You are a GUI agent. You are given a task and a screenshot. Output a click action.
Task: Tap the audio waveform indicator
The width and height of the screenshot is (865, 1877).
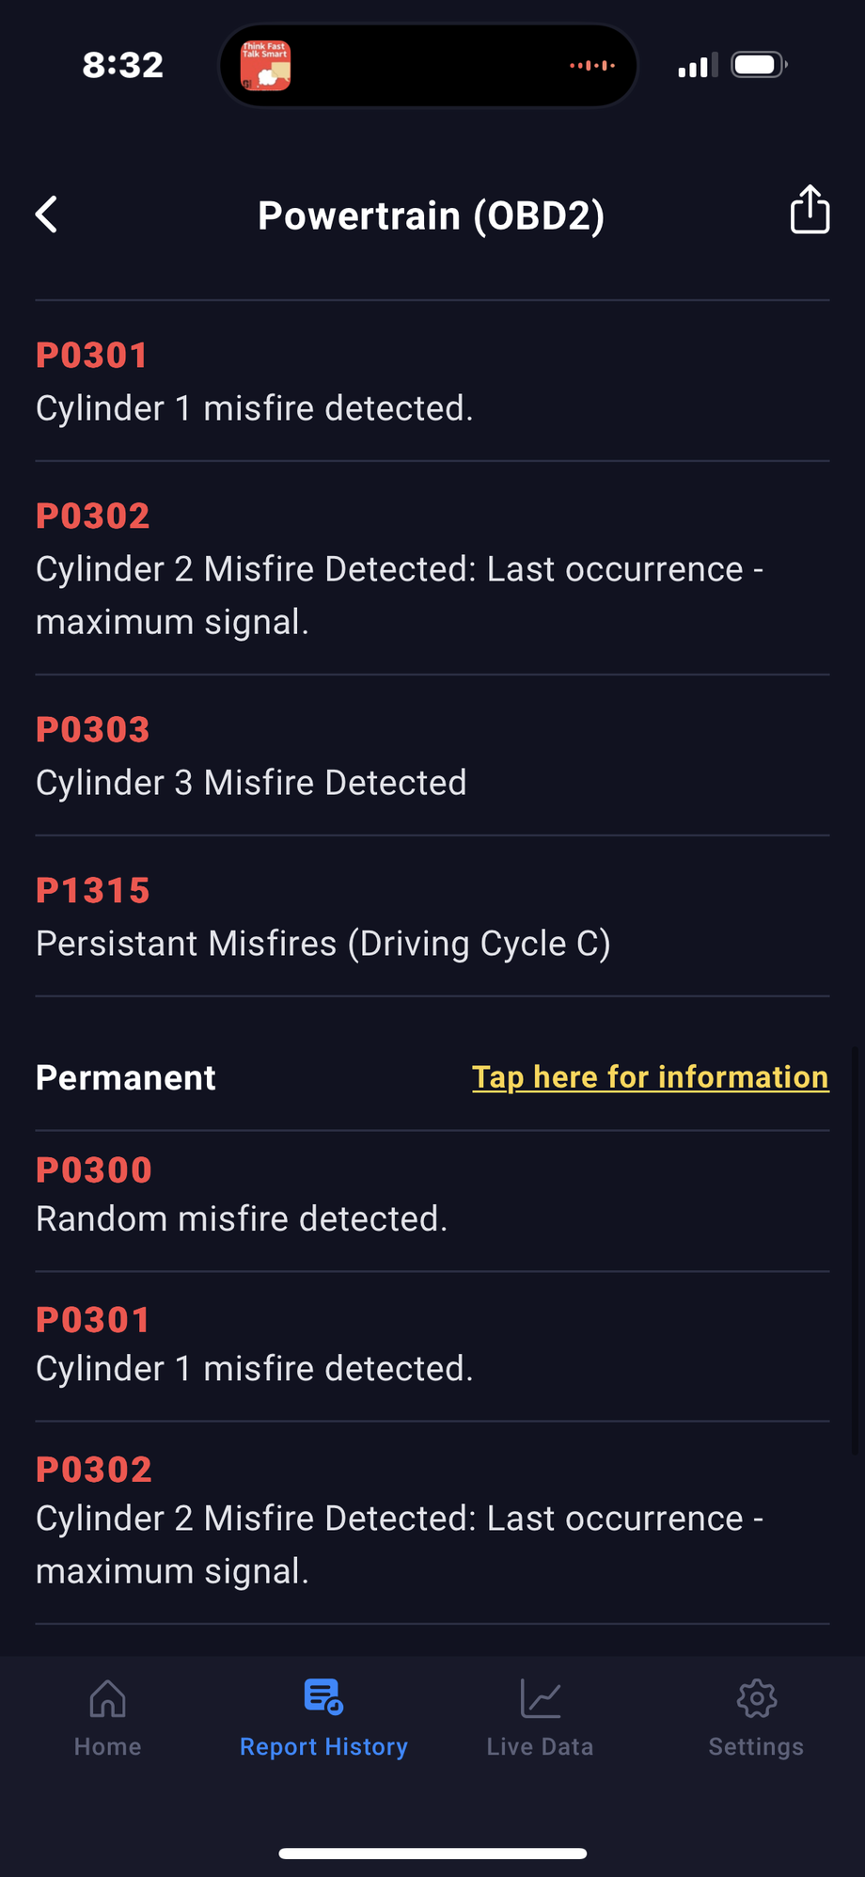pos(592,66)
